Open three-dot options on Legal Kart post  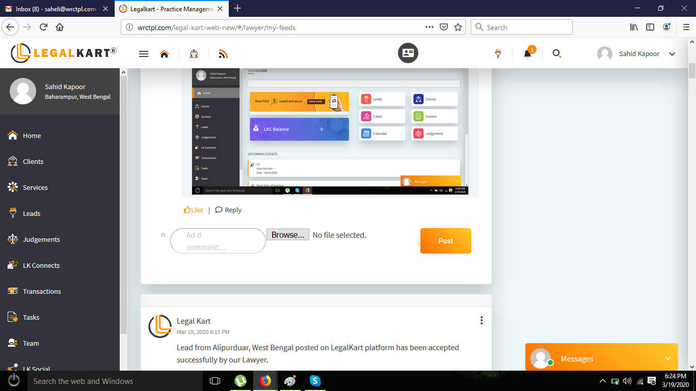(481, 320)
